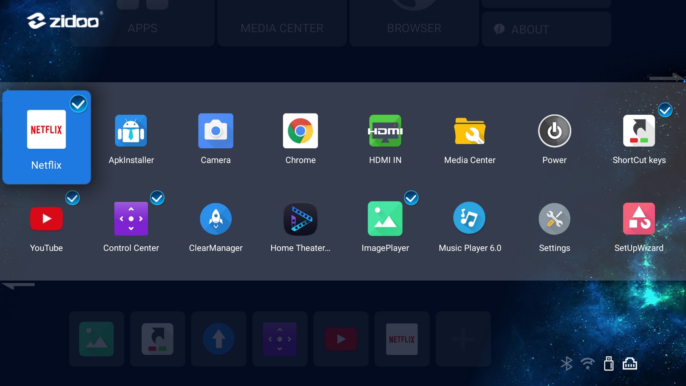686x386 pixels.
Task: Click the ImagePlayer shortcut in bottom bar
Action: click(96, 339)
